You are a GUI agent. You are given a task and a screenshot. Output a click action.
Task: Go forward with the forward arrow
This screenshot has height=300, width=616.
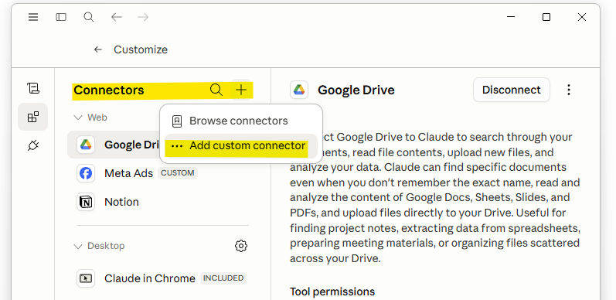tap(143, 17)
